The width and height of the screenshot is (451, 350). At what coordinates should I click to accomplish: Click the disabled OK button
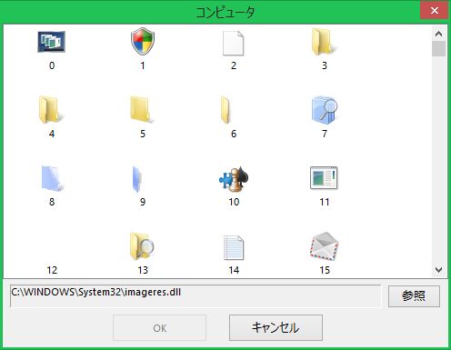coord(159,327)
